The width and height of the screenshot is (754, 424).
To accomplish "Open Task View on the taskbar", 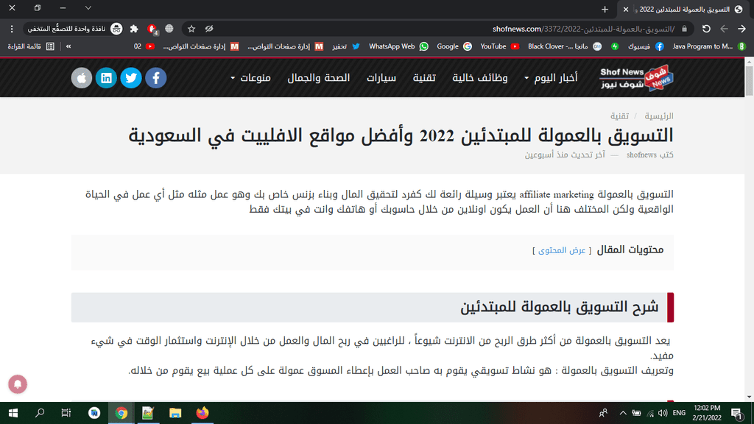I will 66,413.
